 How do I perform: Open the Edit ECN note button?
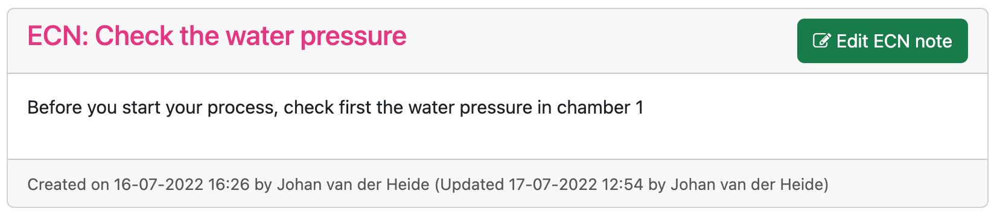coord(882,41)
